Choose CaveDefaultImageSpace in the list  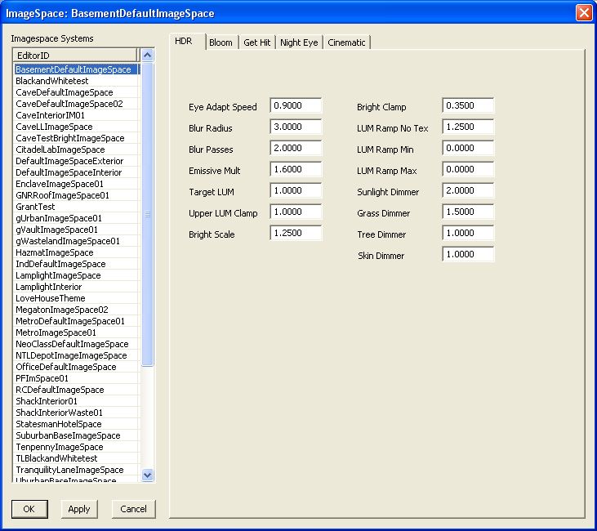pos(76,92)
